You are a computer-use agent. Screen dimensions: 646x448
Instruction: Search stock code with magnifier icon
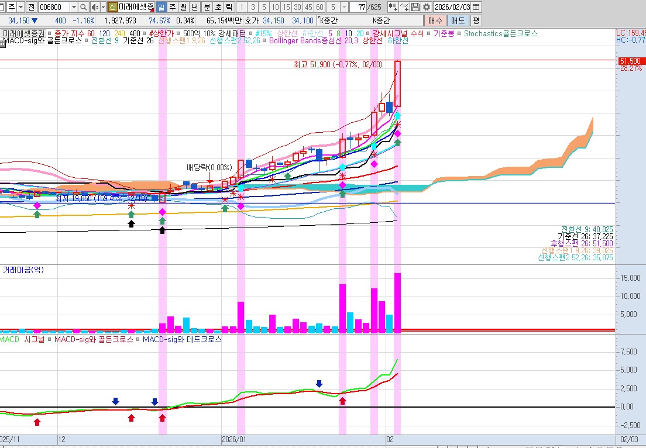pyautogui.click(x=84, y=7)
